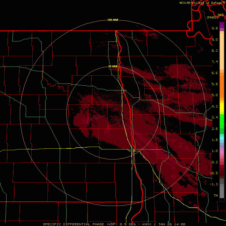The image size is (226, 226).
Task: Click the 'SPECIFIC DIFFERENTIAL PHASE (KDP)' caption
Action: tap(81, 224)
